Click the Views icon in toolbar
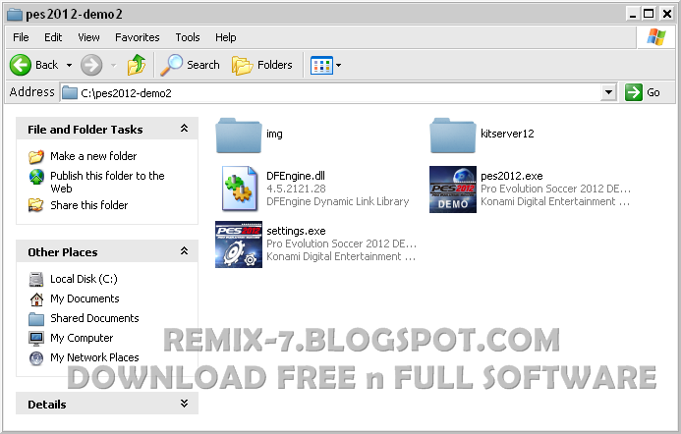Viewport: 681px width, 434px height. (x=321, y=66)
